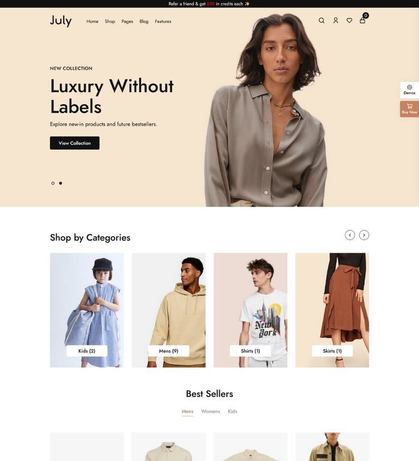Click the July logo
The image size is (419, 461).
tap(61, 20)
